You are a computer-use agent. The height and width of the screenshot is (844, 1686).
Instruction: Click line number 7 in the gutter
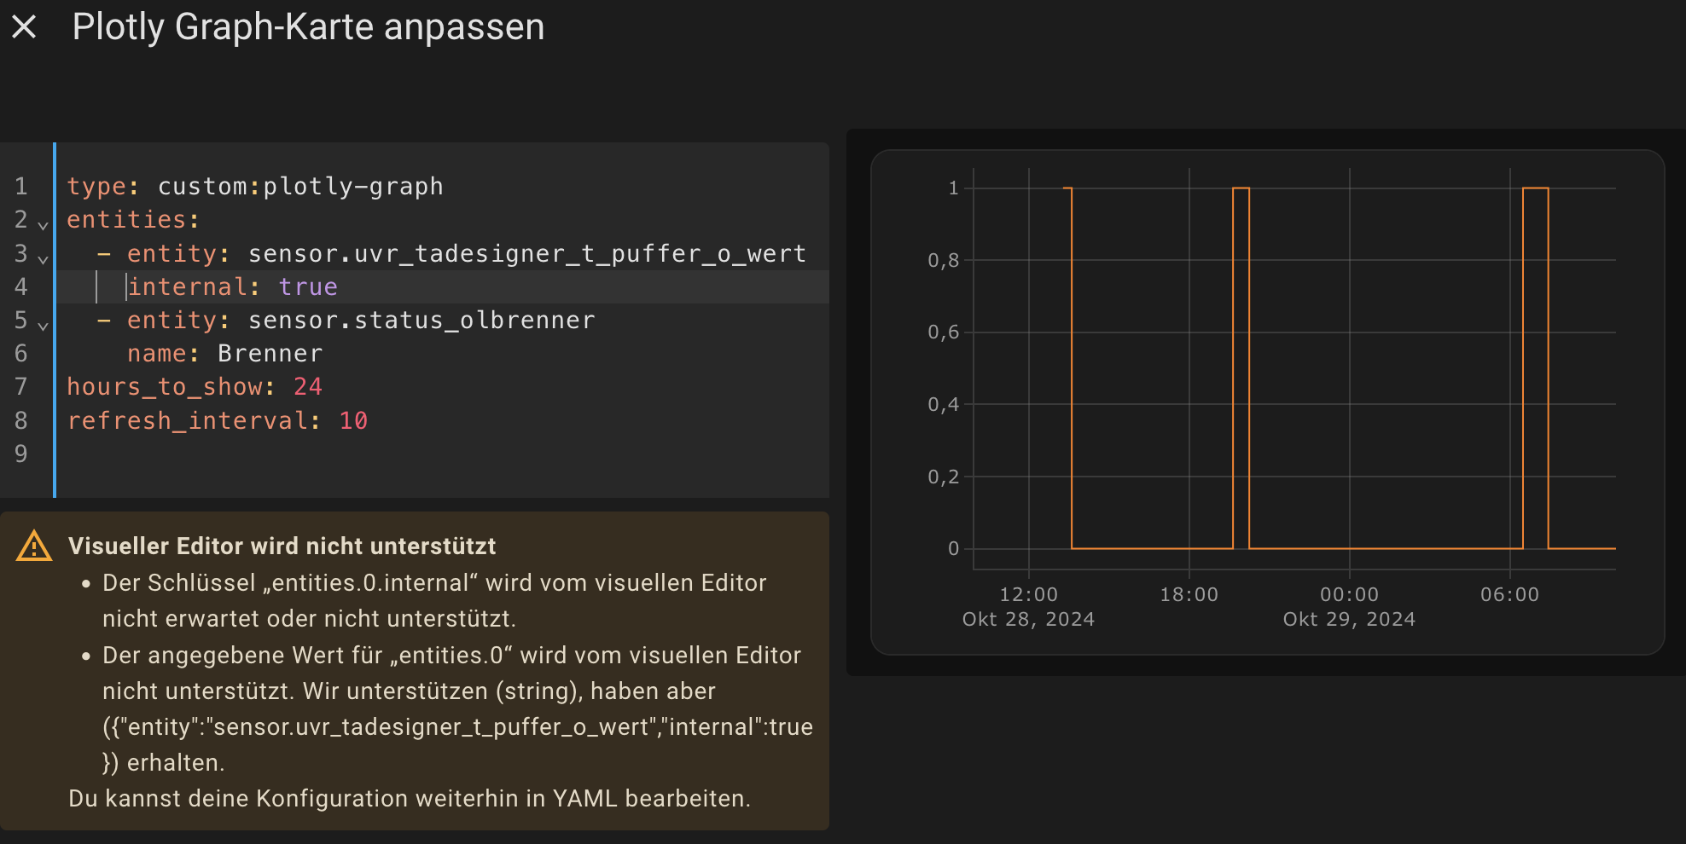coord(21,386)
